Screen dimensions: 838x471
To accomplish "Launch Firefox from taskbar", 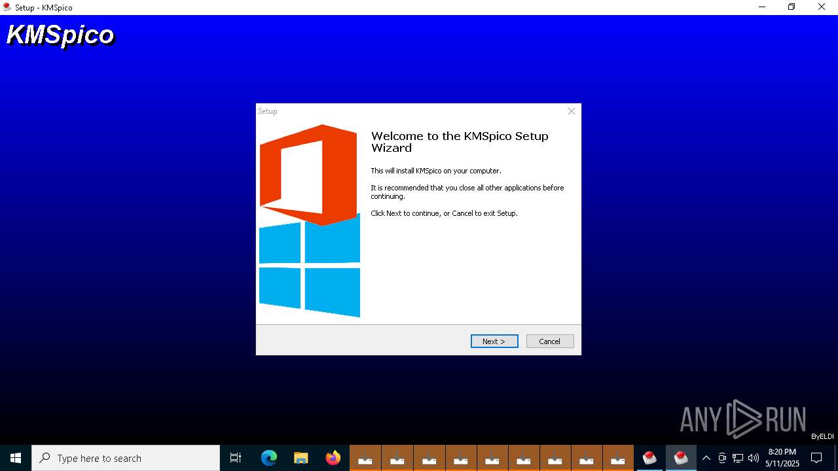I will click(333, 458).
